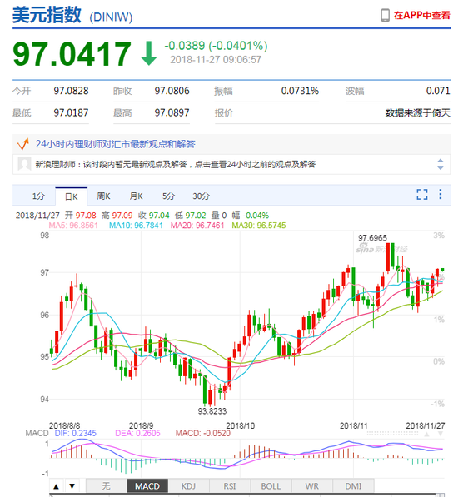Click the MA5: 96.8561 legend label
Image resolution: width=458 pixels, height=497 pixels.
tap(73, 226)
